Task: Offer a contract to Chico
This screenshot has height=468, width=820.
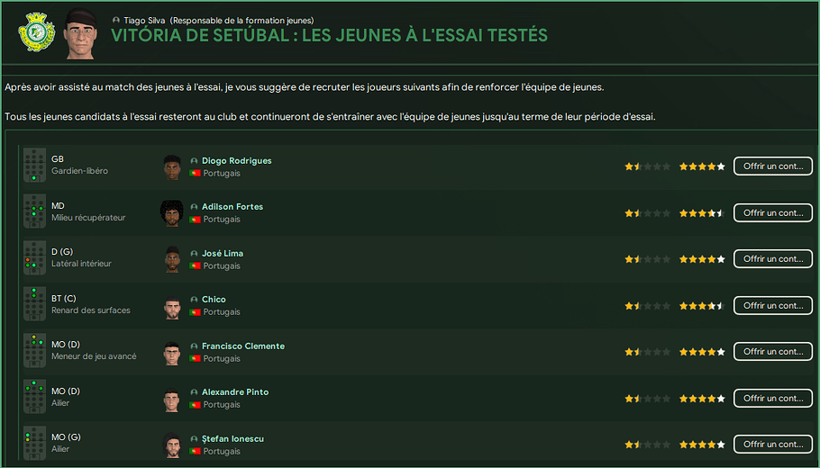Action: tap(772, 305)
